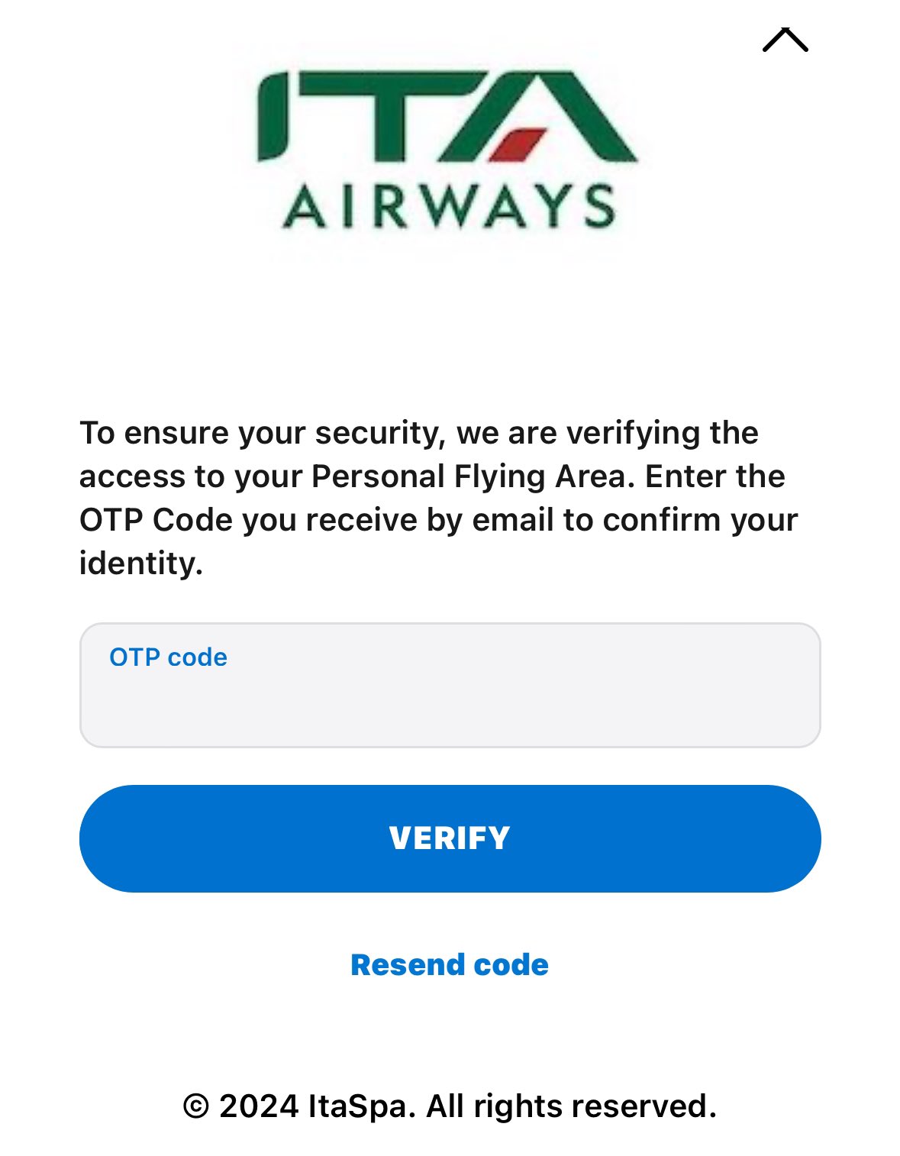Image resolution: width=900 pixels, height=1156 pixels.
Task: Click the red parallelogram in the logo
Action: tap(517, 144)
